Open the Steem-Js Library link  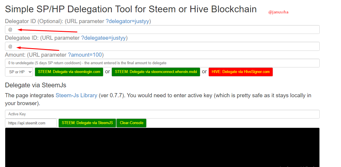[x=76, y=95]
